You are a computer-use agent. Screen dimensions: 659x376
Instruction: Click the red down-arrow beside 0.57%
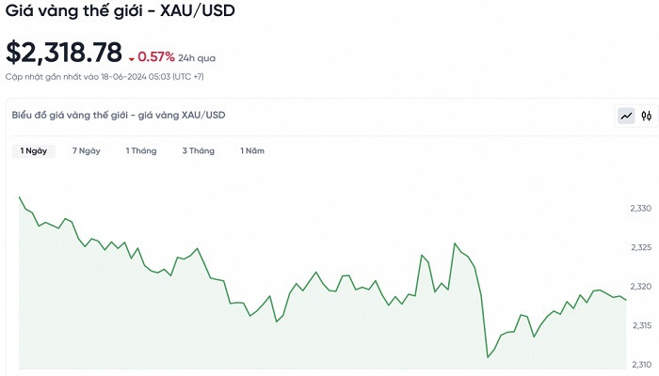(132, 57)
